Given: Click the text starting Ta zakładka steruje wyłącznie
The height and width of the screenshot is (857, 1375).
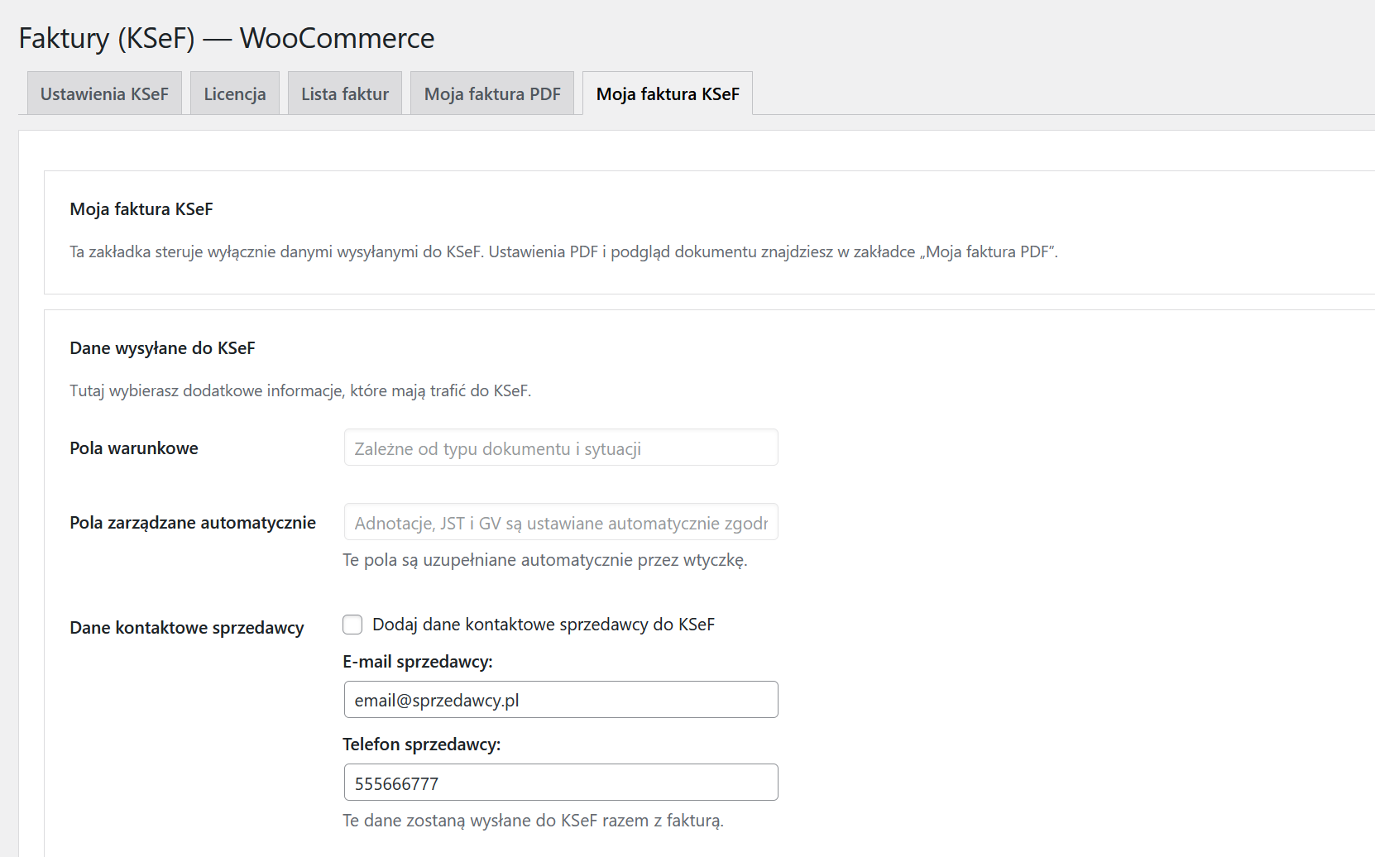Looking at the screenshot, I should click(564, 252).
